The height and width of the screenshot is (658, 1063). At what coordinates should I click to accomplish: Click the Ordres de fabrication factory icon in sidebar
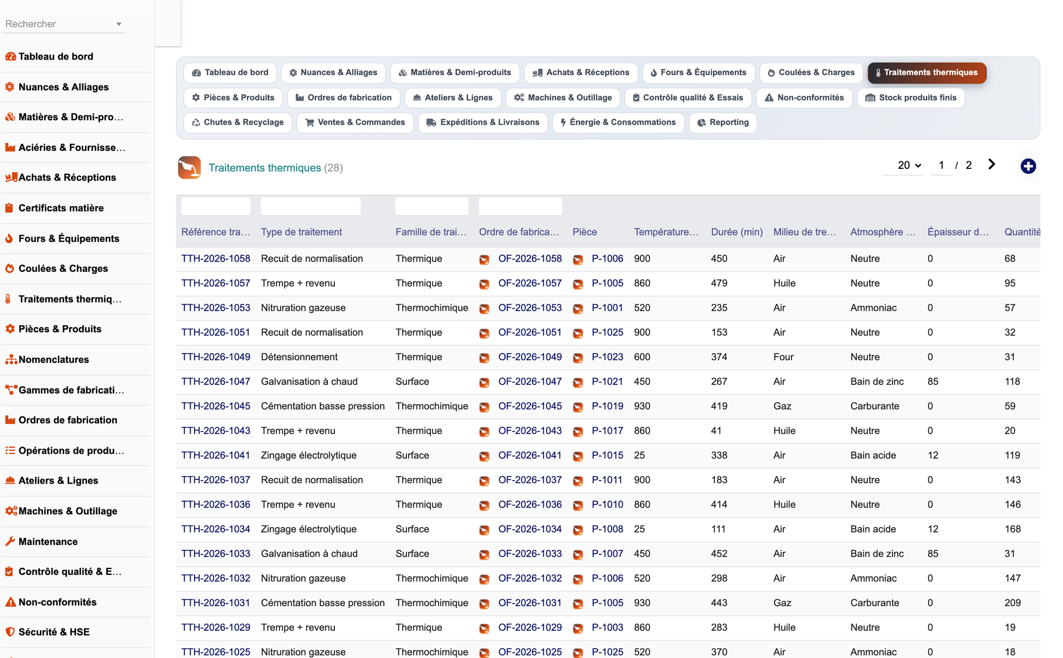10,420
